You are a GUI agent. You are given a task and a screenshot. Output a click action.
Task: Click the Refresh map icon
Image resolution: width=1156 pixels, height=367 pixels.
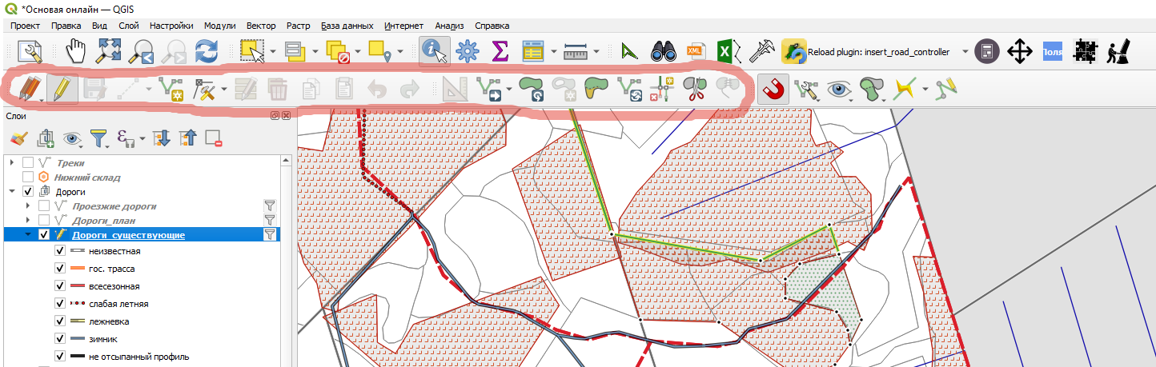point(207,52)
